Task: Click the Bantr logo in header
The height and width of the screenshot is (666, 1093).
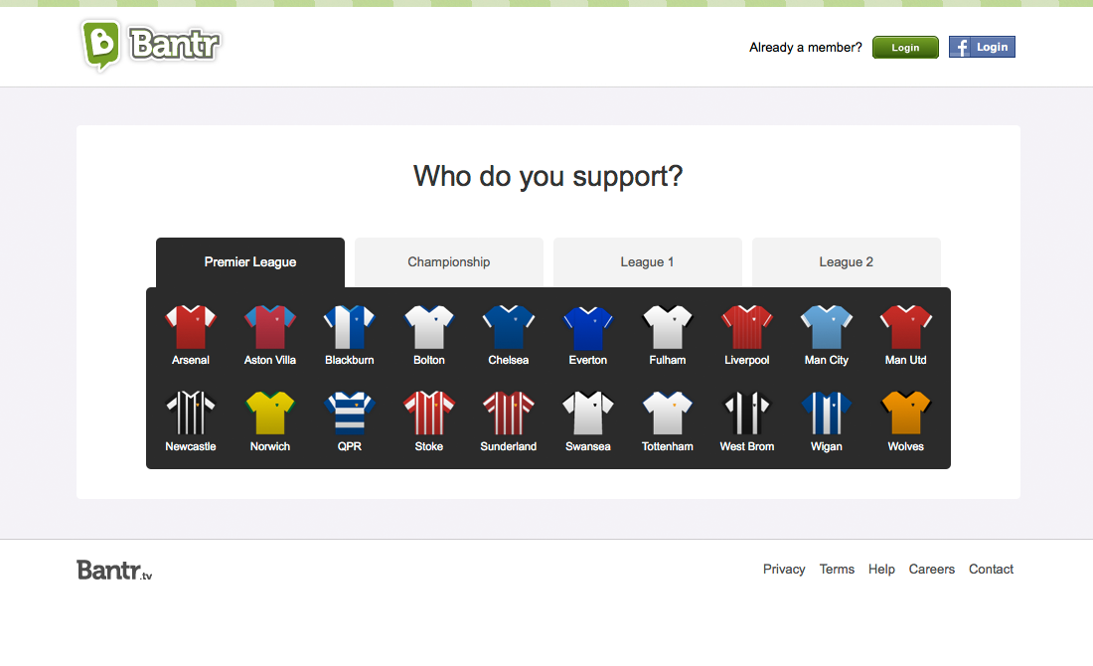Action: [151, 46]
